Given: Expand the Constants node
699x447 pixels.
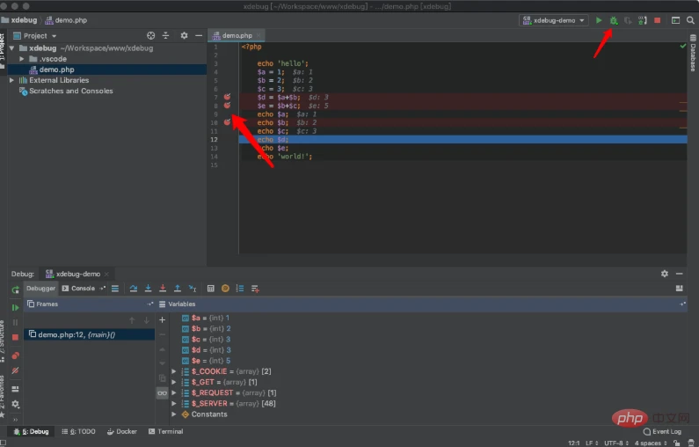Looking at the screenshot, I should (174, 414).
